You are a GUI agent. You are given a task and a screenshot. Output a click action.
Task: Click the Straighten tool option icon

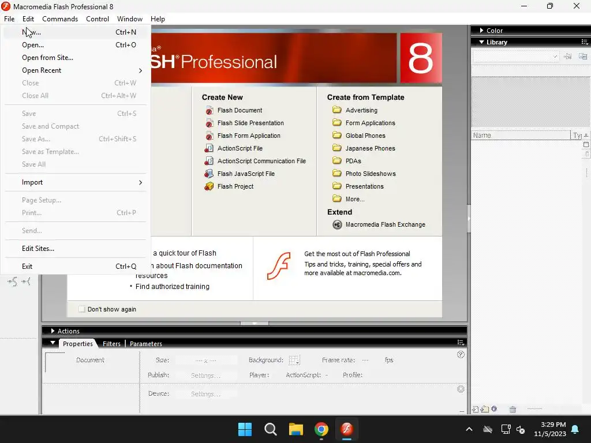26,281
